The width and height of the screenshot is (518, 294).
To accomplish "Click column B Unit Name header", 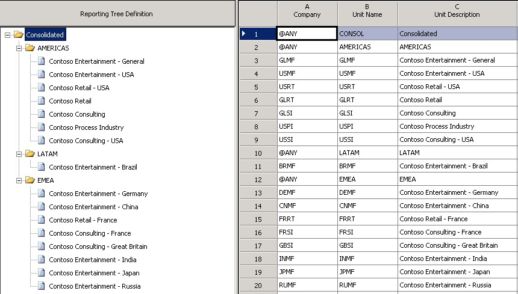I will point(367,13).
